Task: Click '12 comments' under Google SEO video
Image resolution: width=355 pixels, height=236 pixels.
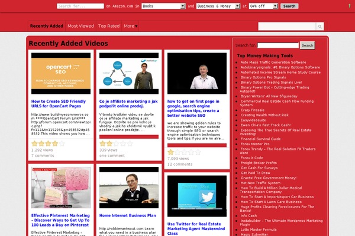Action: point(180,164)
